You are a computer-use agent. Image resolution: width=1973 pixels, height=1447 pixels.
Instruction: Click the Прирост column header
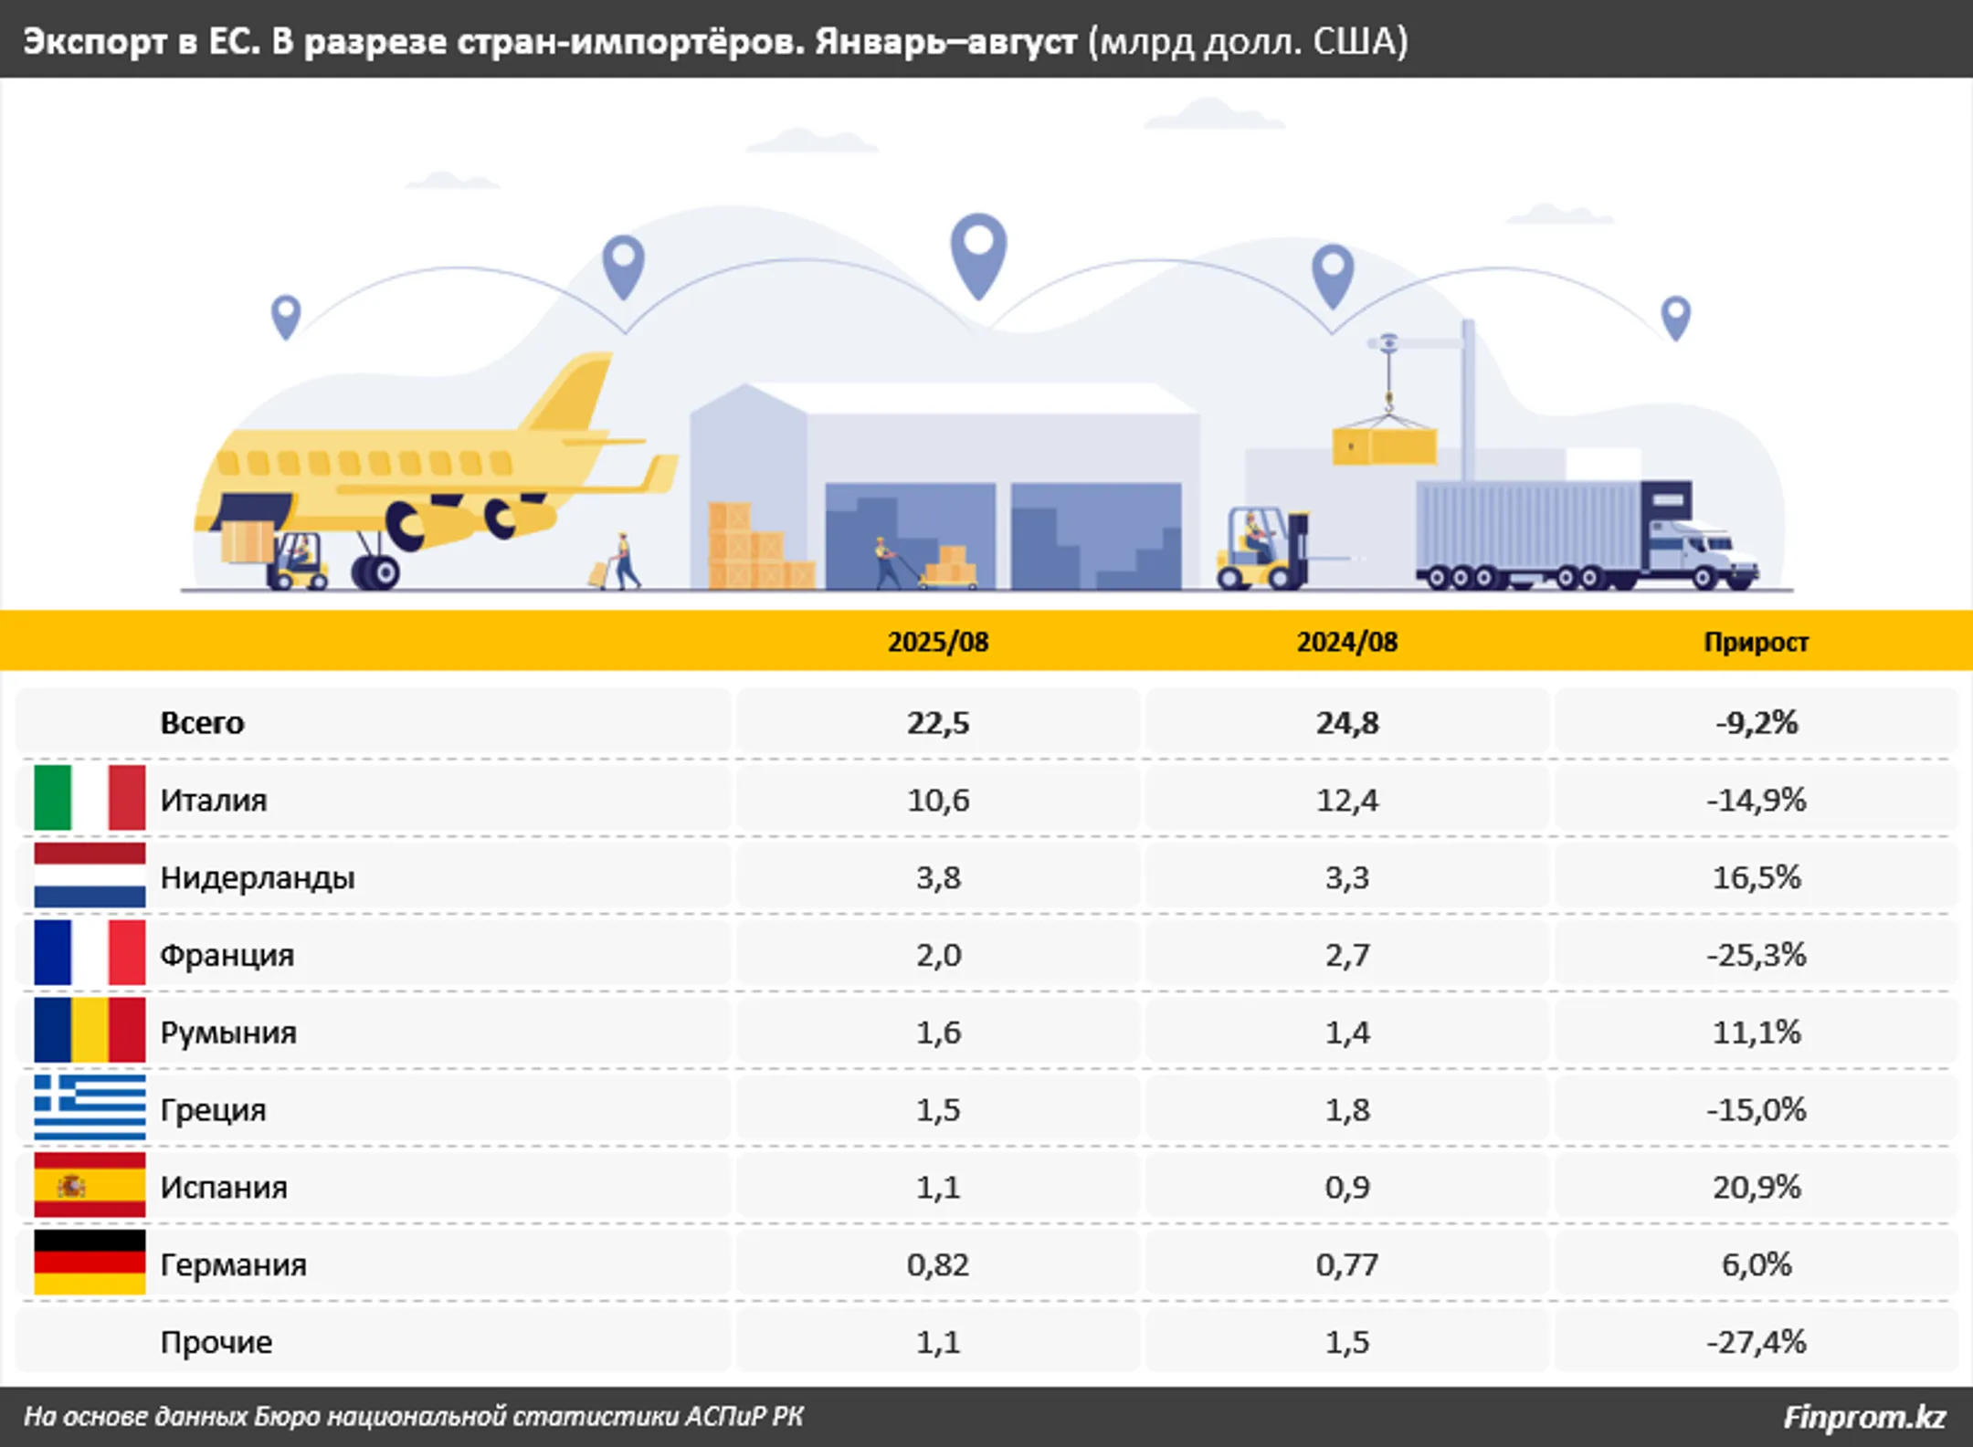coord(1756,642)
